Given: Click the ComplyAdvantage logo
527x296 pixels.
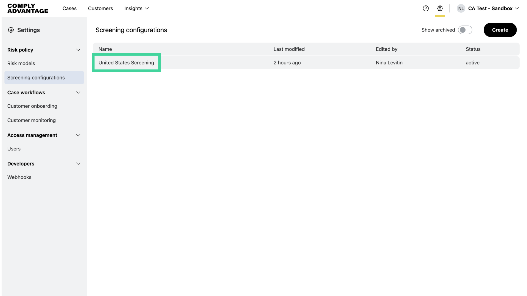Looking at the screenshot, I should [27, 8].
